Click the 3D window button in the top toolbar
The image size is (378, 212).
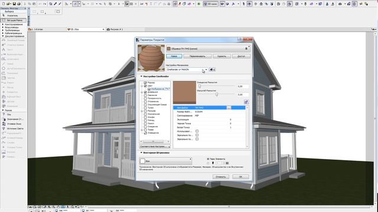210,4
